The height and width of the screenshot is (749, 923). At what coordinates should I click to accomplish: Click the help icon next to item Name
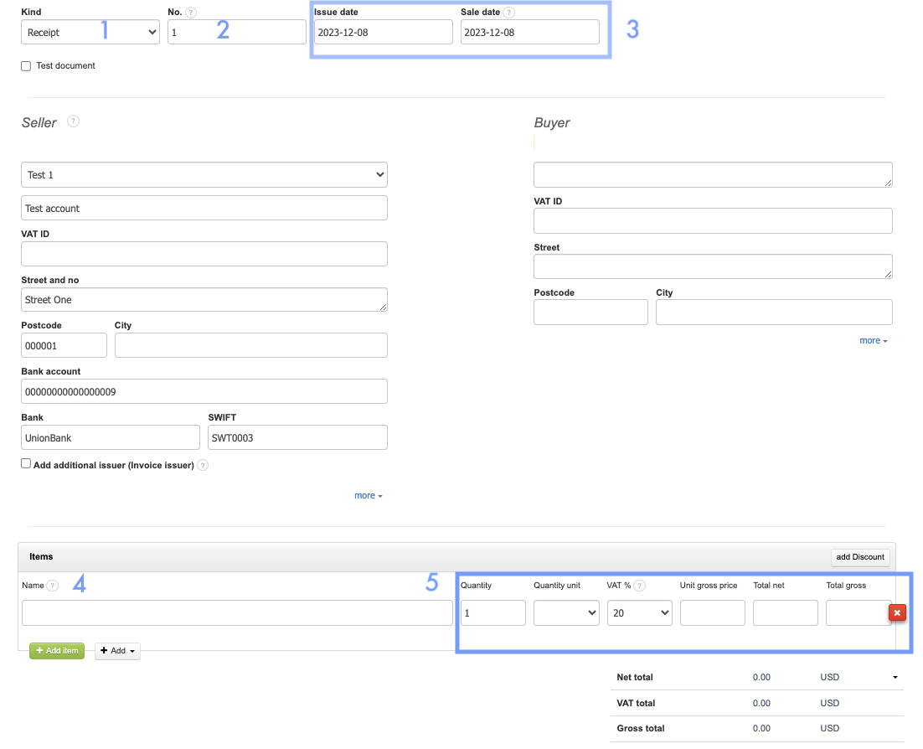(53, 586)
